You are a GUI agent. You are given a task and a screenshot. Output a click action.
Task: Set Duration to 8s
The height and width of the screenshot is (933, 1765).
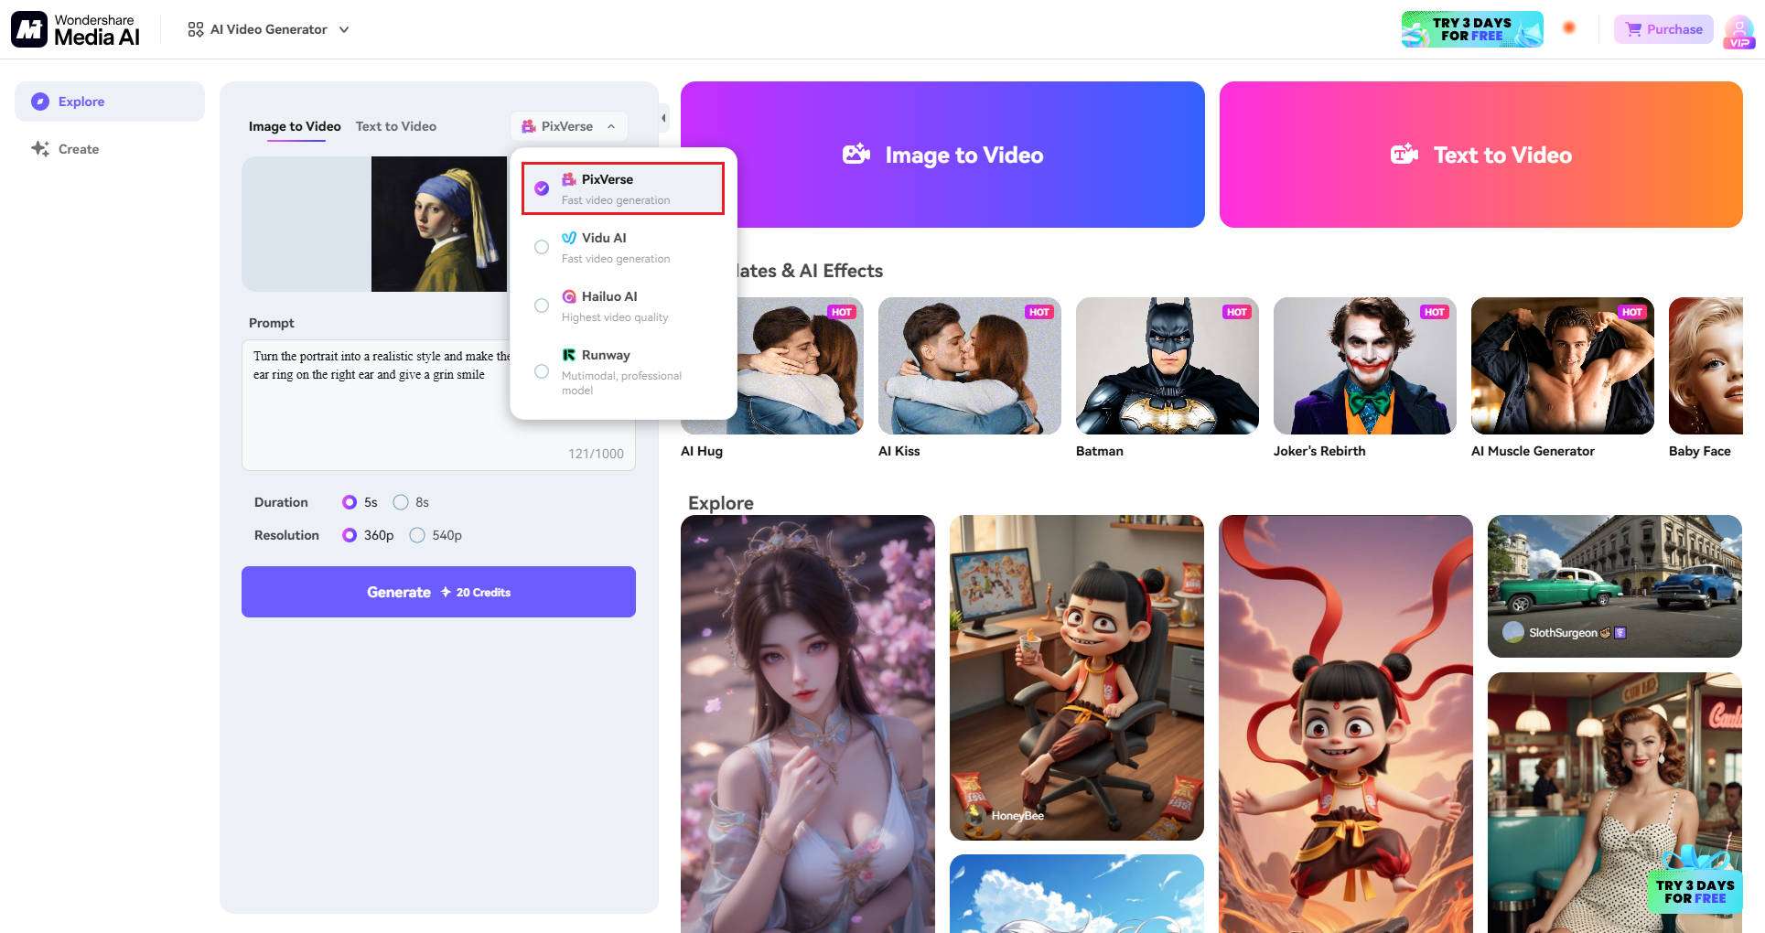click(401, 502)
